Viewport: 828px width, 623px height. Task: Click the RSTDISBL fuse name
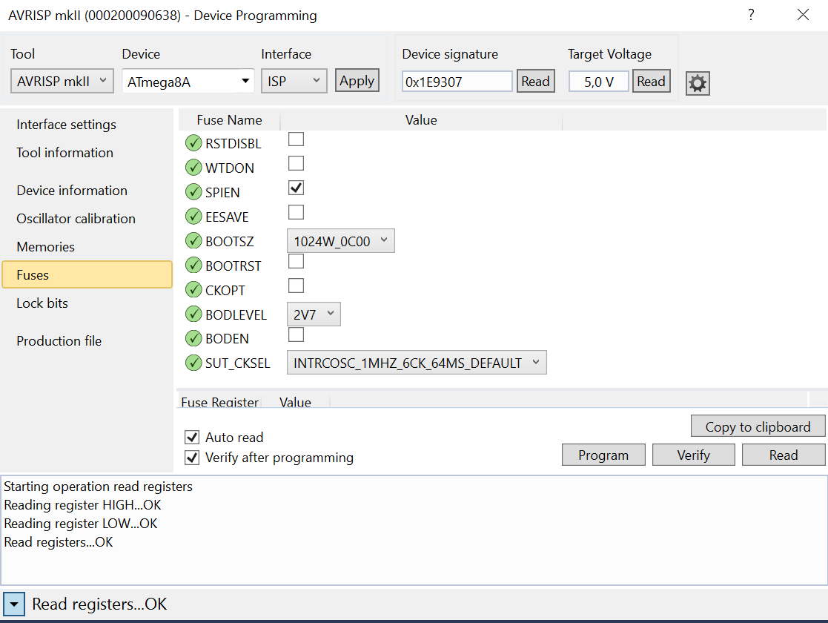233,143
